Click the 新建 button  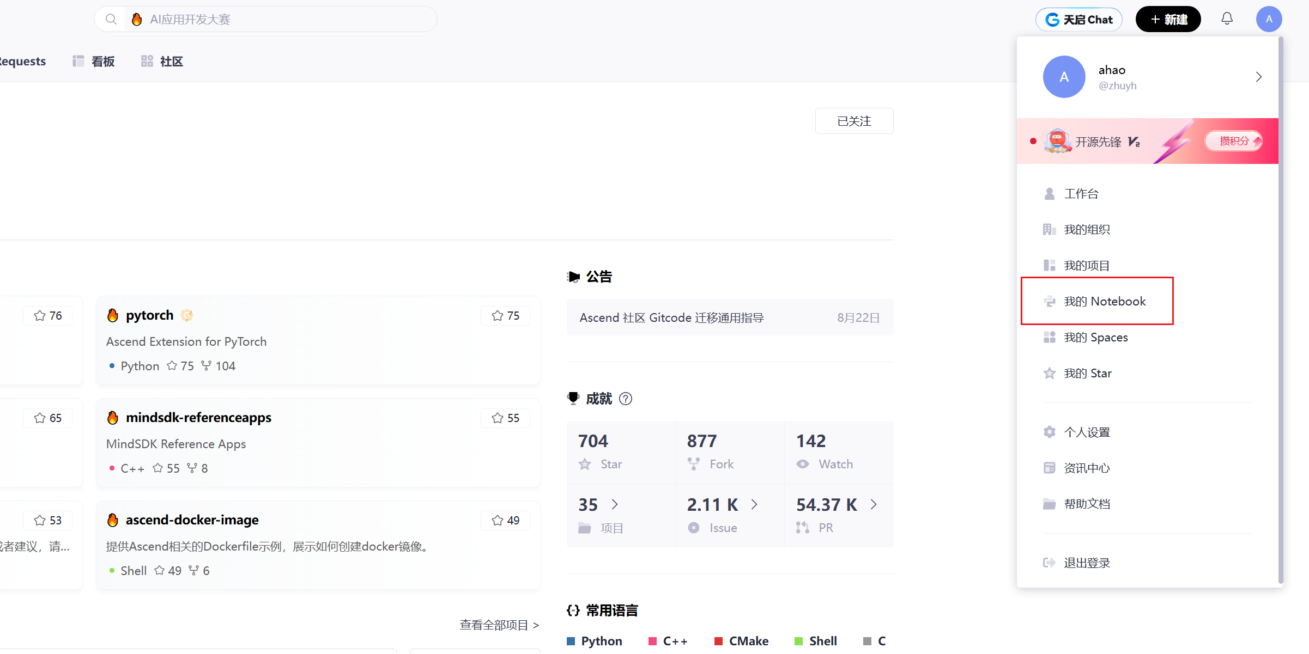coord(1168,20)
